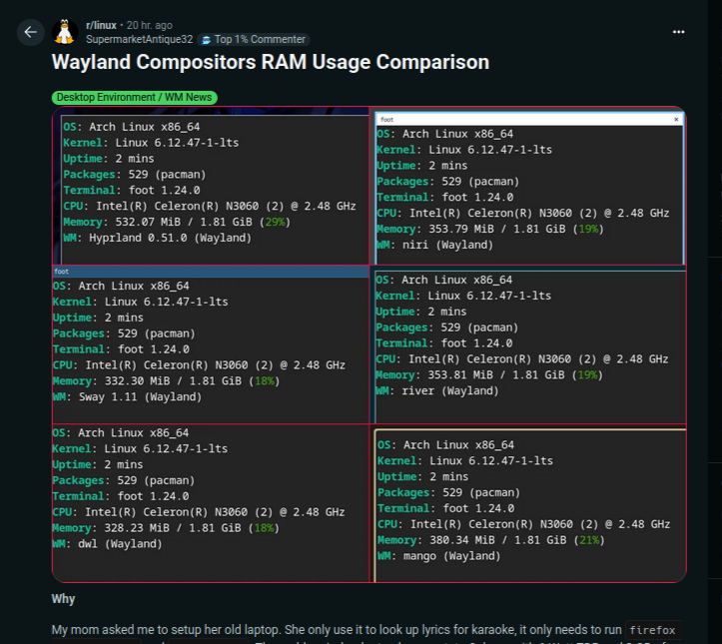Click 'WM: mango (Wayland)' line
This screenshot has height=644, width=722.
coord(438,556)
